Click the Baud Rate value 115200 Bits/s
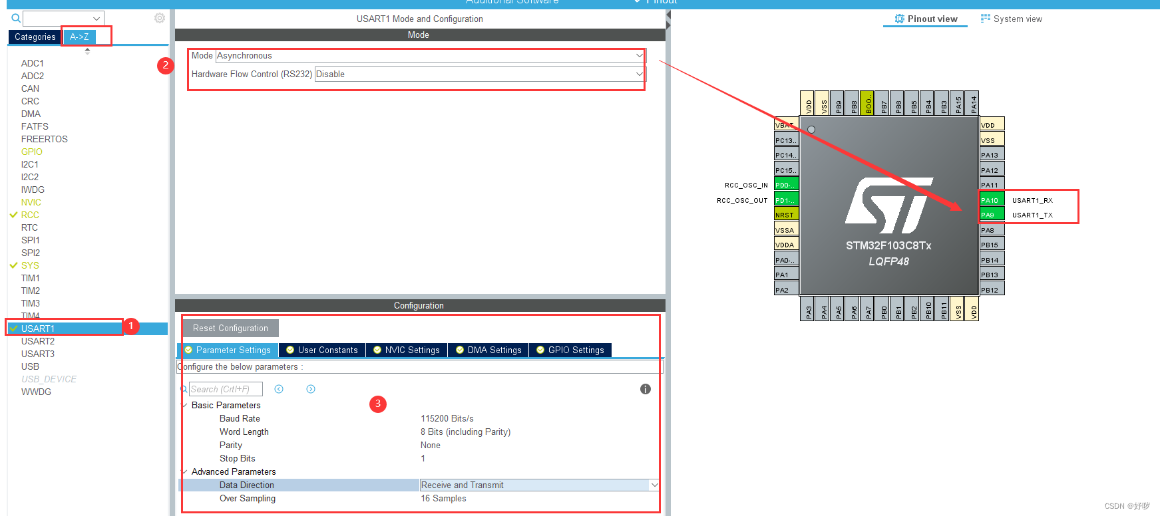This screenshot has height=516, width=1160. pyautogui.click(x=447, y=418)
